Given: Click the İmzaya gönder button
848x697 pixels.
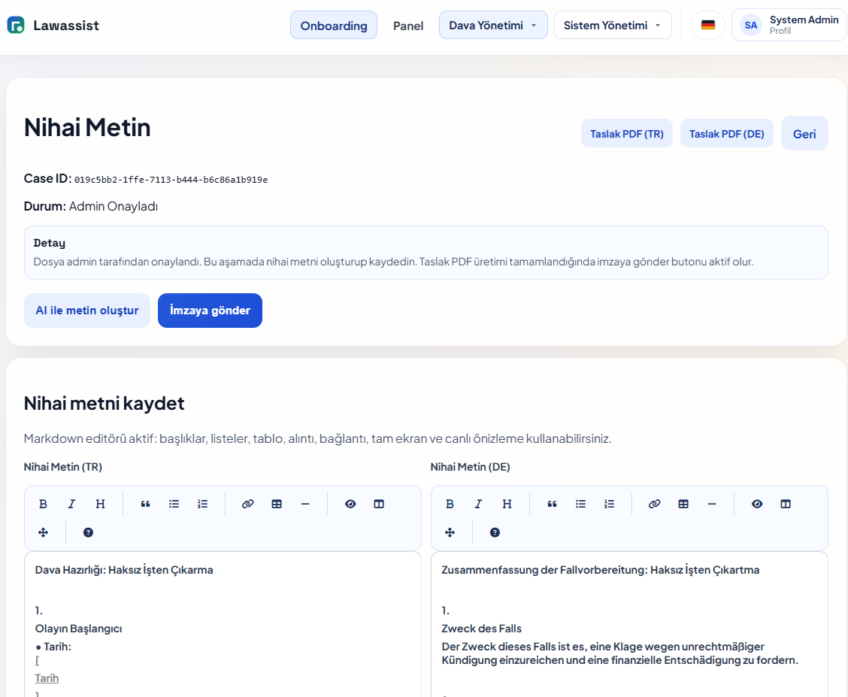Looking at the screenshot, I should 210,311.
